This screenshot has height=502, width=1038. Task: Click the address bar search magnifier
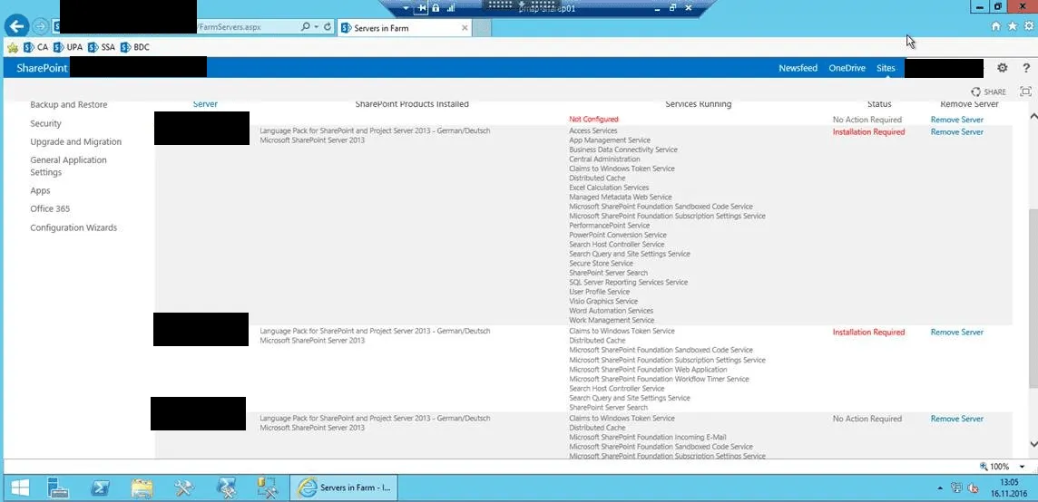(x=305, y=27)
